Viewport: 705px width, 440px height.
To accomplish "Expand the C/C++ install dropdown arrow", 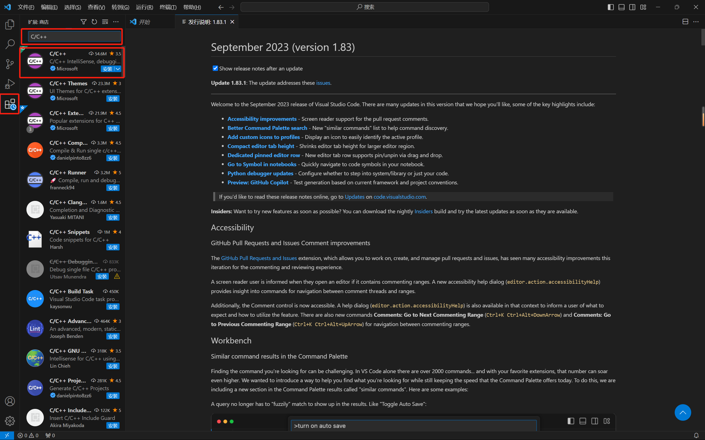I will [x=118, y=69].
